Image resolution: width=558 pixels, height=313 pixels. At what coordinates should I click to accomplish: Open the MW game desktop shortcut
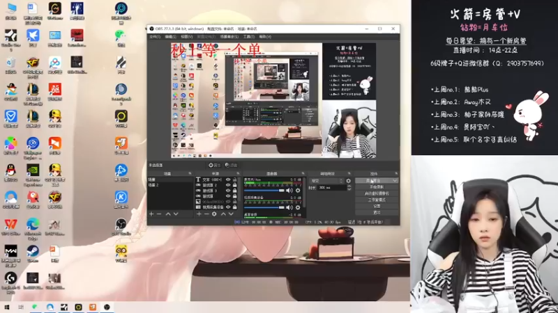(x=10, y=256)
